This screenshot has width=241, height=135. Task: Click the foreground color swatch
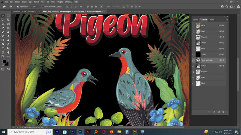point(4,61)
